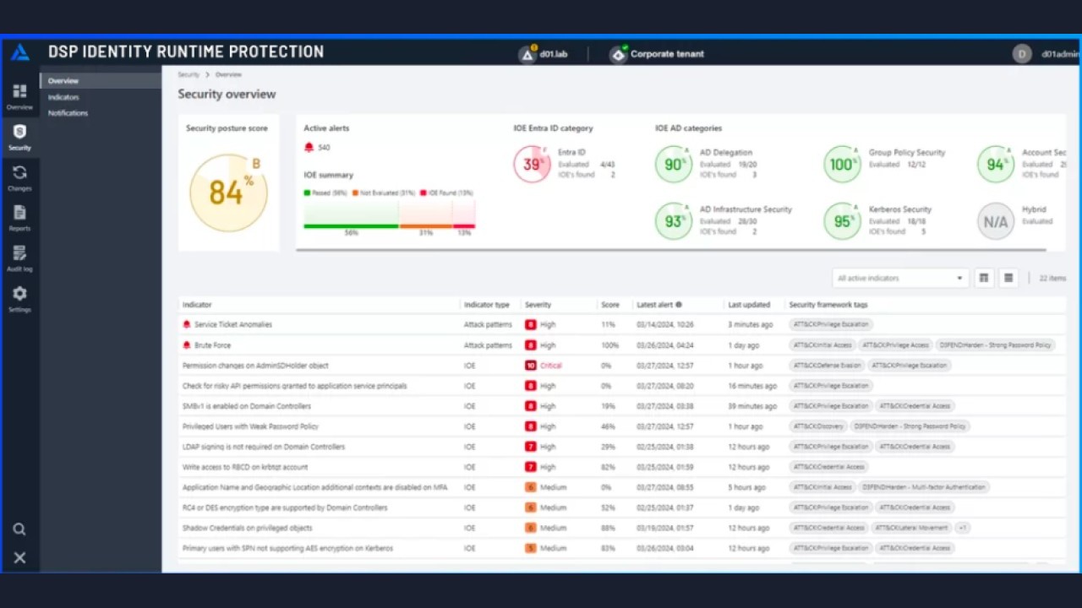Click the Semperis logo in header
This screenshot has width=1082, height=608.
pos(20,52)
